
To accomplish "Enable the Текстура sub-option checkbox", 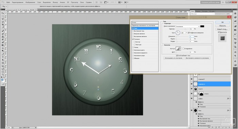I will (x=135, y=45).
